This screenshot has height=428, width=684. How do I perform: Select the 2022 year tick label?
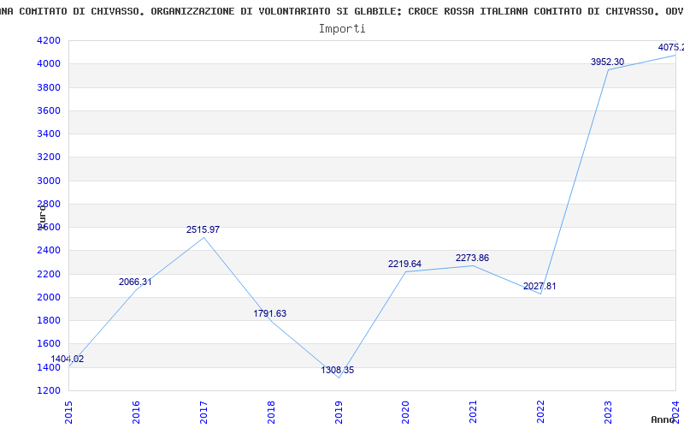click(541, 413)
